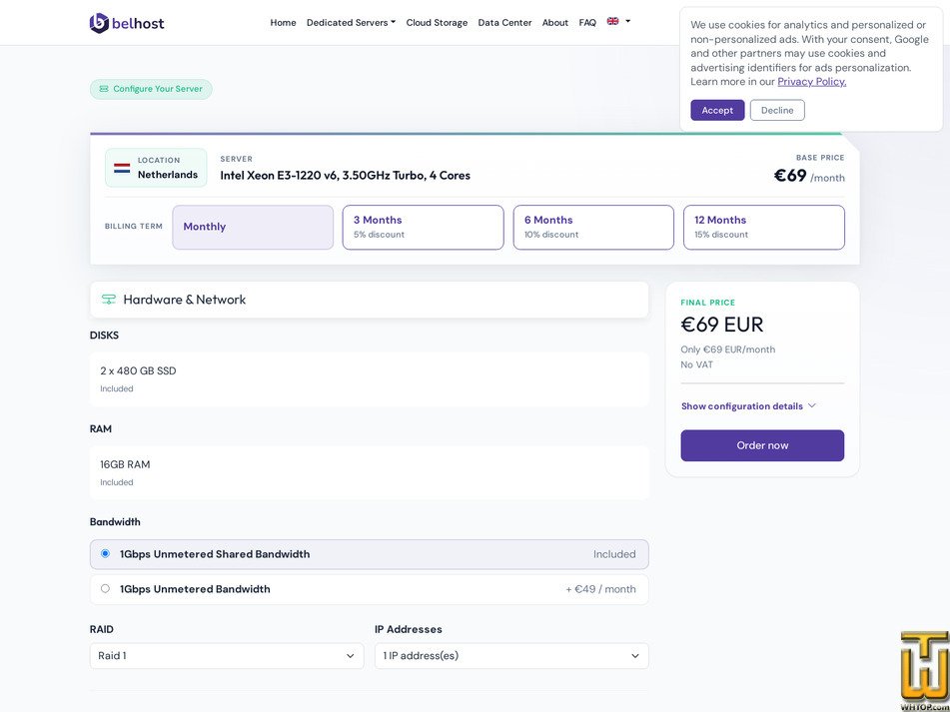Click the Configure Your Server badge icon
This screenshot has width=950, height=712.
point(104,89)
